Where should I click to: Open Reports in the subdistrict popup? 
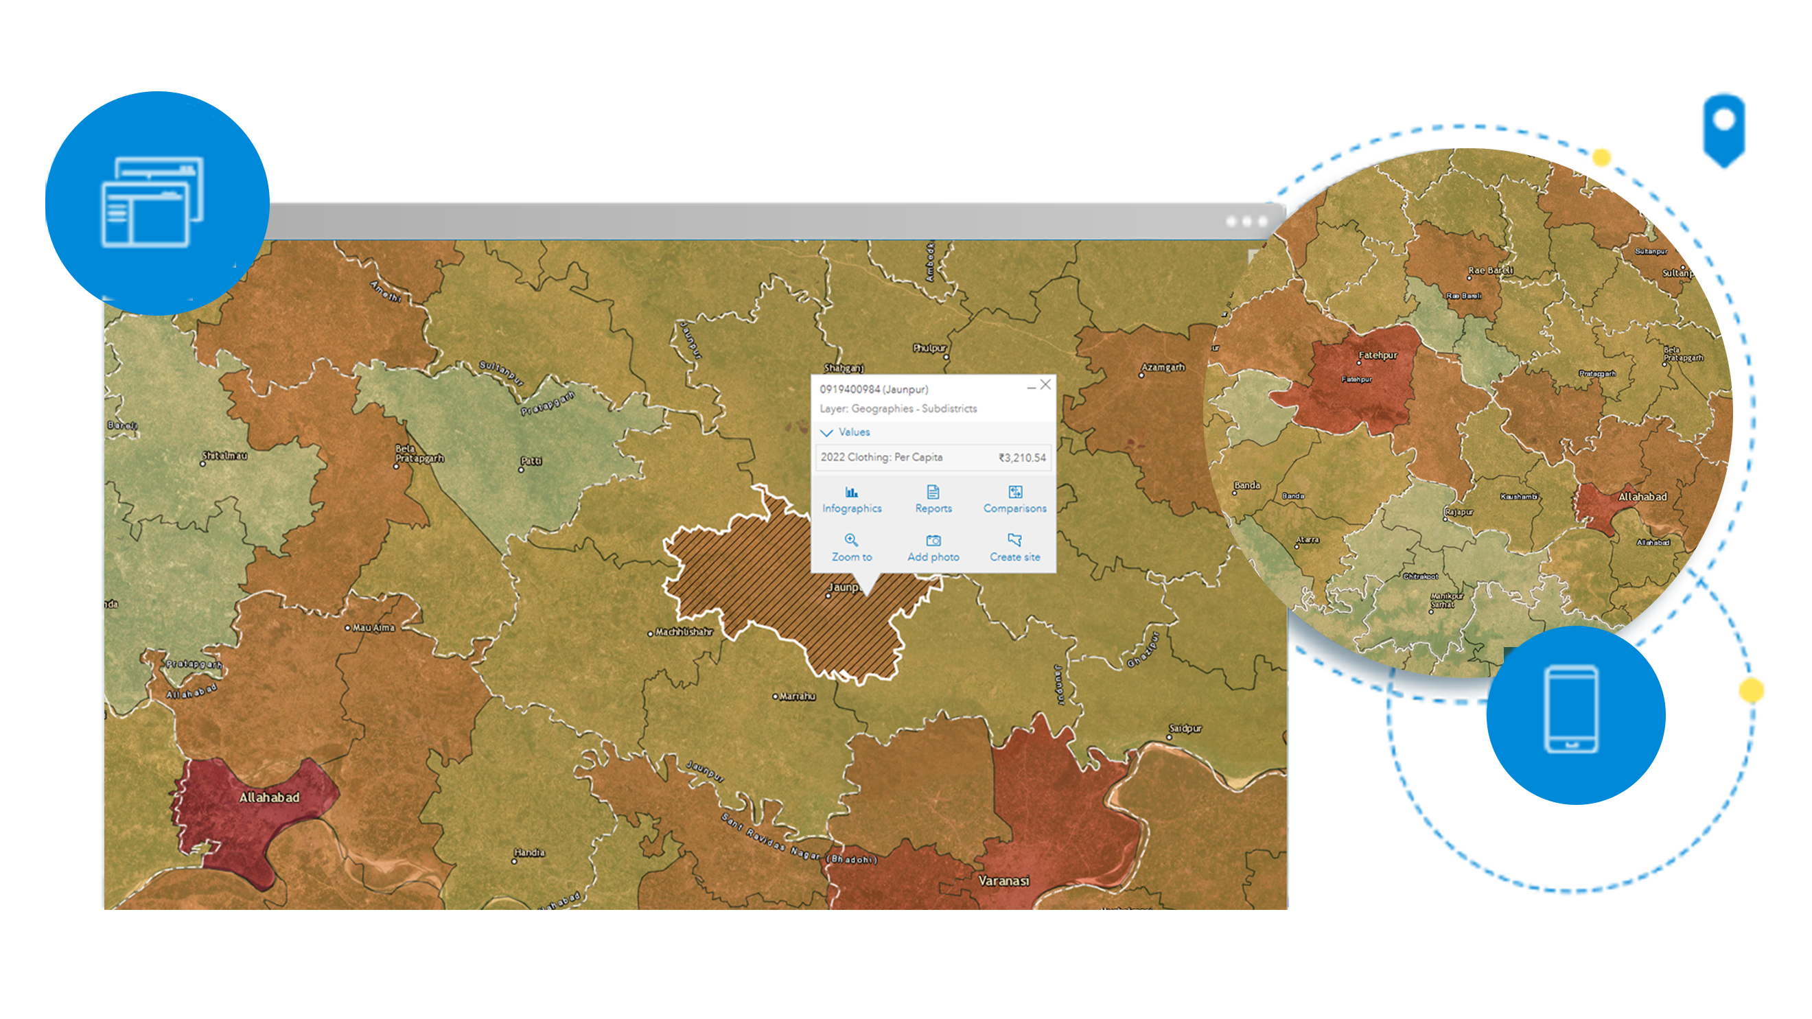933,500
